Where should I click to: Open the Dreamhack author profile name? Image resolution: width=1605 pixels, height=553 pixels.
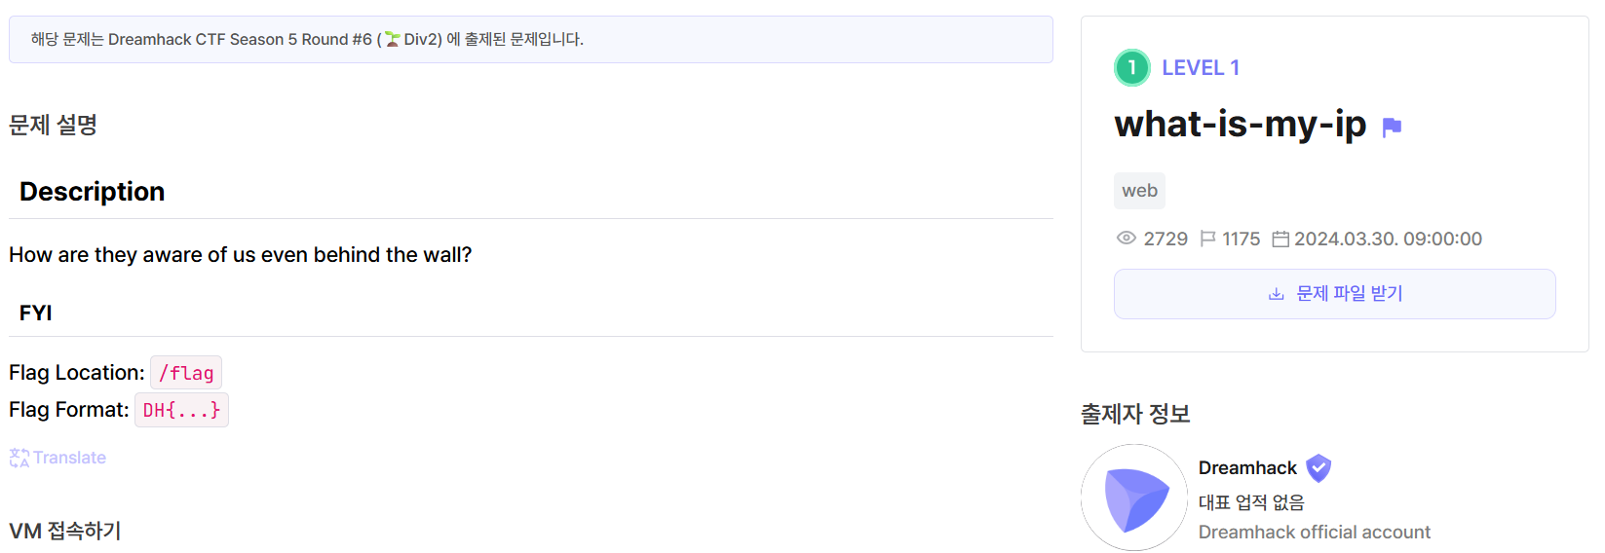pyautogui.click(x=1247, y=468)
